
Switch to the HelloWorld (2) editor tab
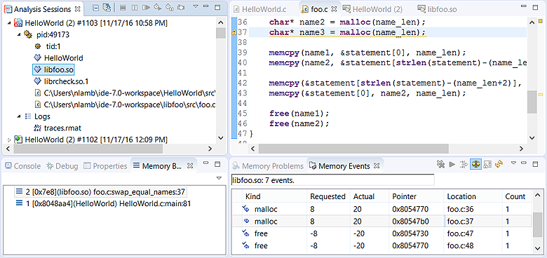click(x=372, y=9)
